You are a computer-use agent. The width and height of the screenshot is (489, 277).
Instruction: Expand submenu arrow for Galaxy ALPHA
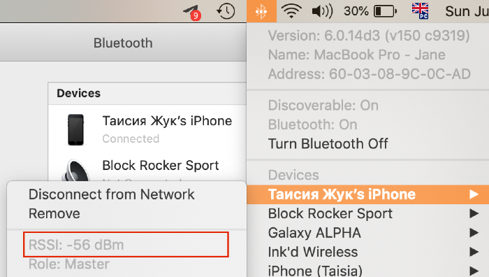474,233
